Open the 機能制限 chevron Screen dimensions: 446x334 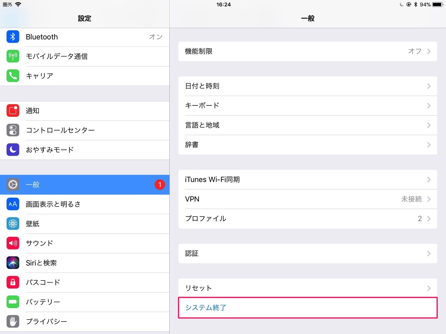coord(429,51)
